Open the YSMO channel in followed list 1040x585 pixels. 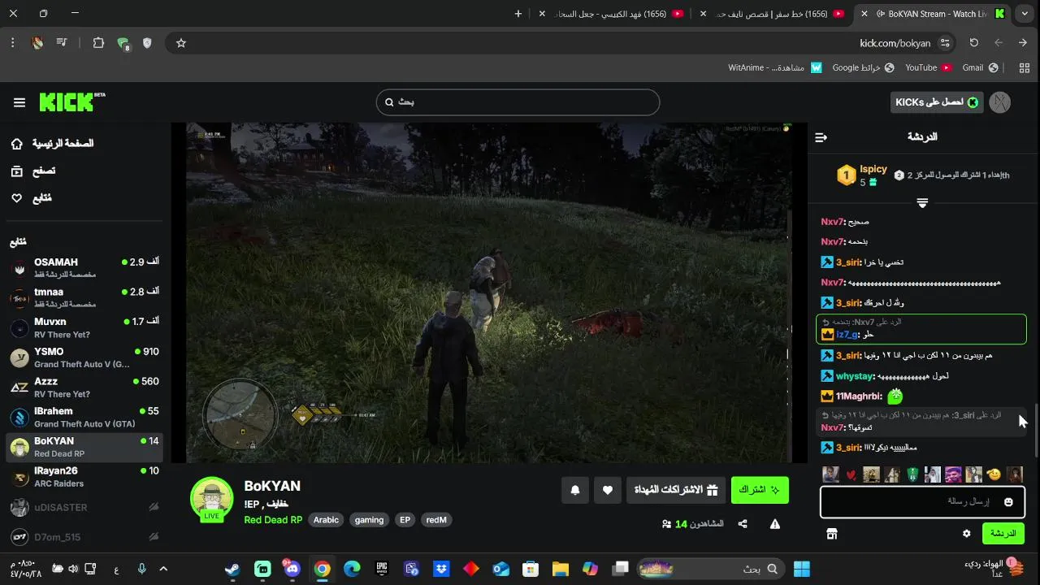(x=84, y=357)
